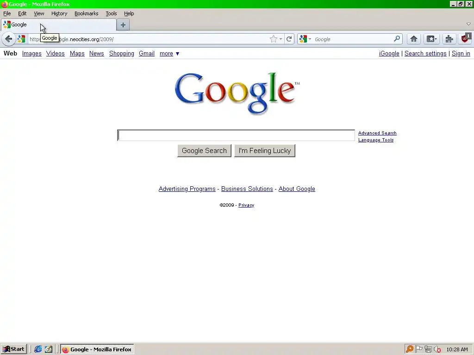Open the History menu
The height and width of the screenshot is (355, 474).
[59, 13]
